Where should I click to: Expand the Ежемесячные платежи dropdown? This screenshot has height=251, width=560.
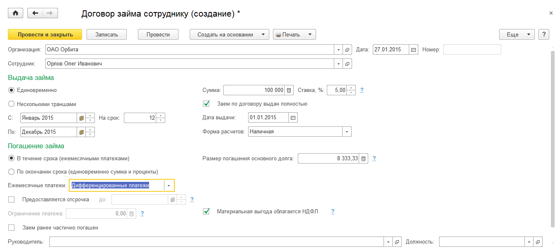click(x=169, y=186)
